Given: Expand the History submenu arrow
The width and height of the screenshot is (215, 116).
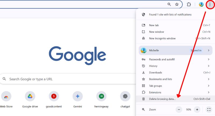Looking at the screenshot, I should coord(209,66).
